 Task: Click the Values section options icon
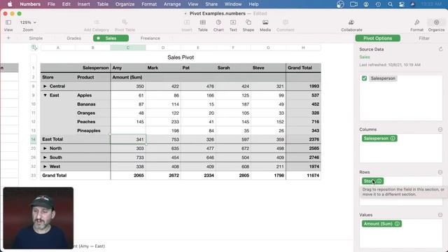pos(440,215)
